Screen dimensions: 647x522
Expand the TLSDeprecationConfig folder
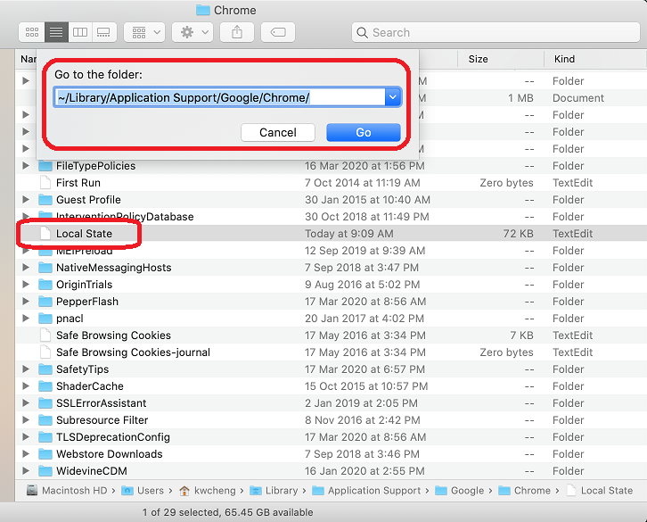[26, 437]
